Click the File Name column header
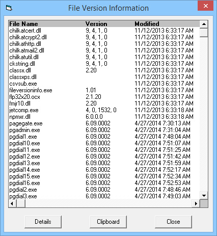Image resolution: width=217 pixels, height=236 pixels. coord(23,24)
